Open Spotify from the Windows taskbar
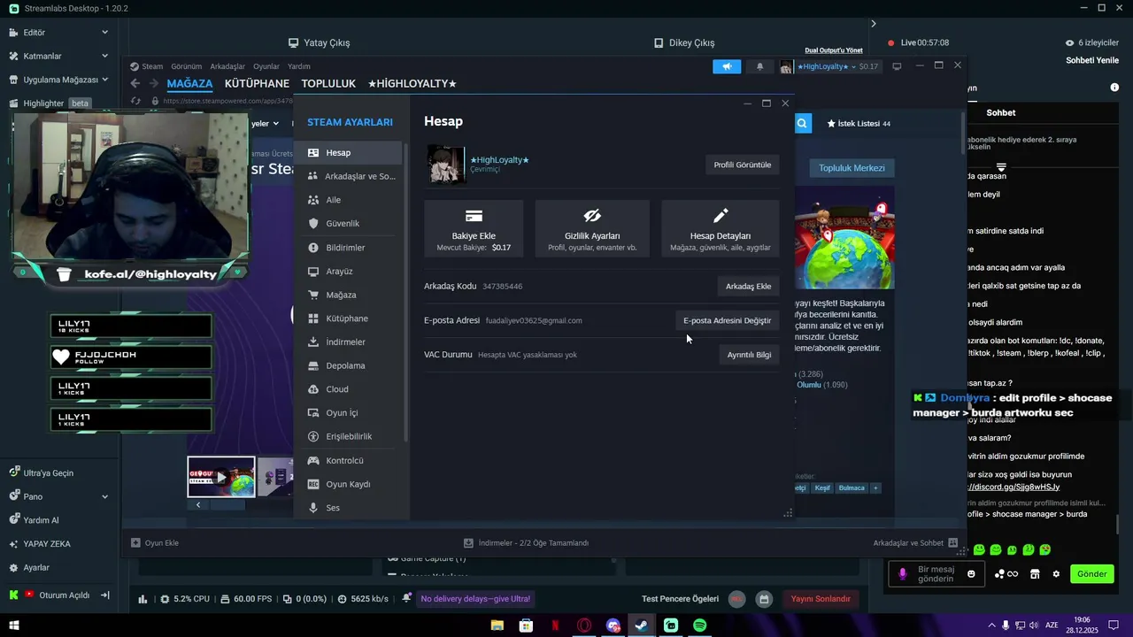 pyautogui.click(x=699, y=625)
